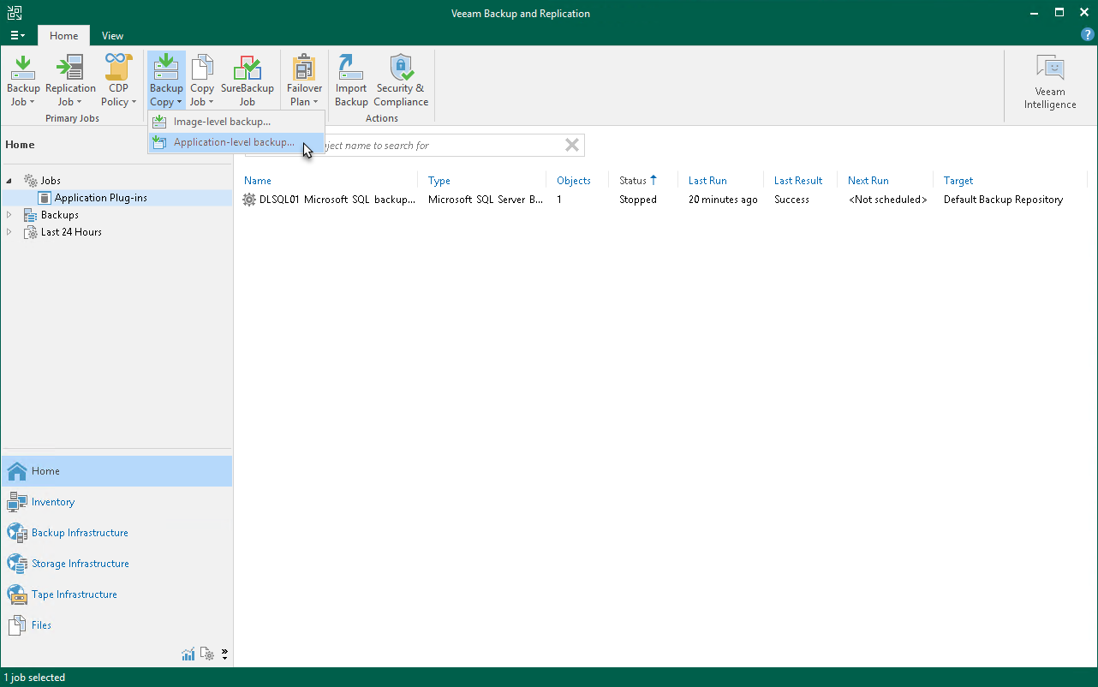Click the bar chart icon below the navigation pane
Viewport: 1098px width, 687px height.
click(188, 654)
